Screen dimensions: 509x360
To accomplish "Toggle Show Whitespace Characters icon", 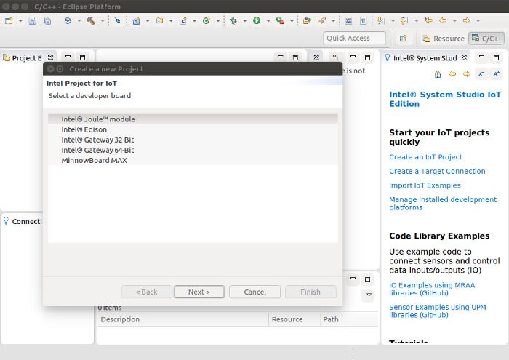I will [364, 21].
